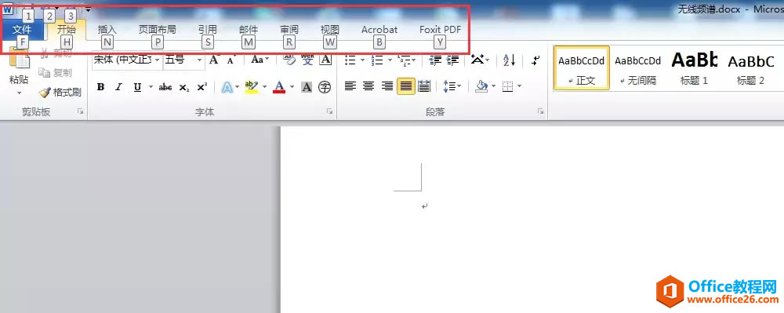Apply the 标题 2 heading style
This screenshot has height=313, width=784.
click(x=751, y=68)
